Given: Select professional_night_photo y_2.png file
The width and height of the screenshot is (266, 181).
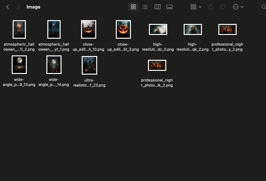Looking at the screenshot, I should coord(227,29).
